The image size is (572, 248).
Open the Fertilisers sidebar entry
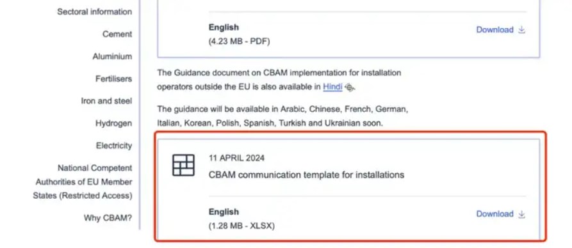click(x=114, y=79)
